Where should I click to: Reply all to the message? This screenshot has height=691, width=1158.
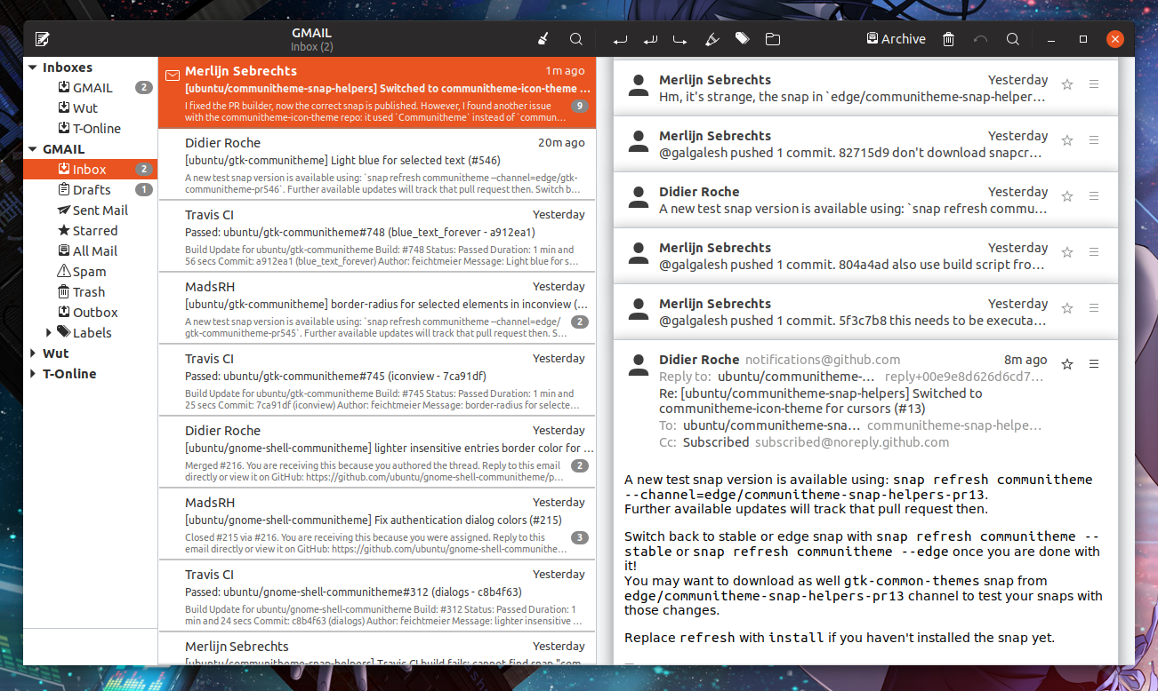tap(650, 39)
